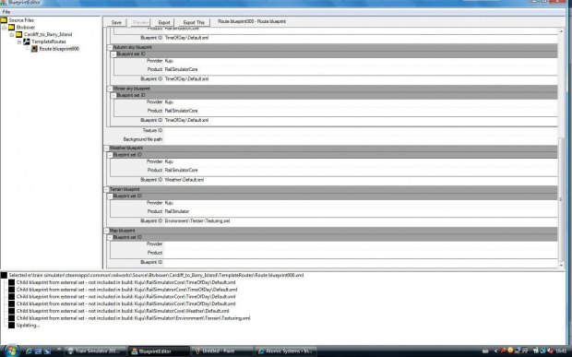
Task: Click the property panel vertical scrollbar
Action: click(562, 148)
